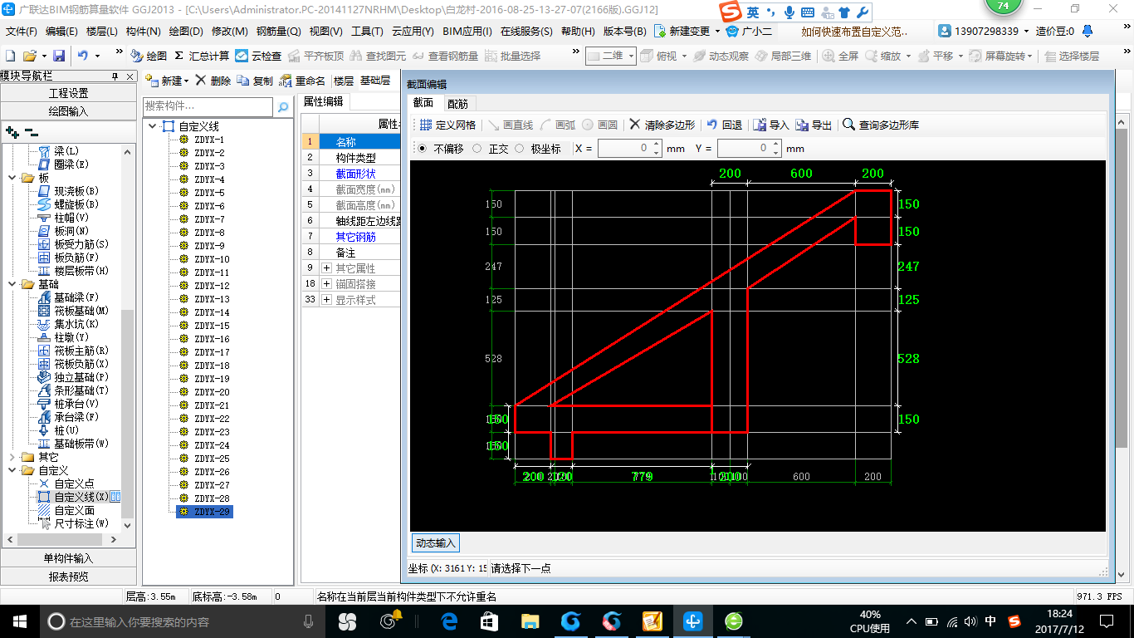Open 查询多边形库 polygon library

pyautogui.click(x=881, y=125)
